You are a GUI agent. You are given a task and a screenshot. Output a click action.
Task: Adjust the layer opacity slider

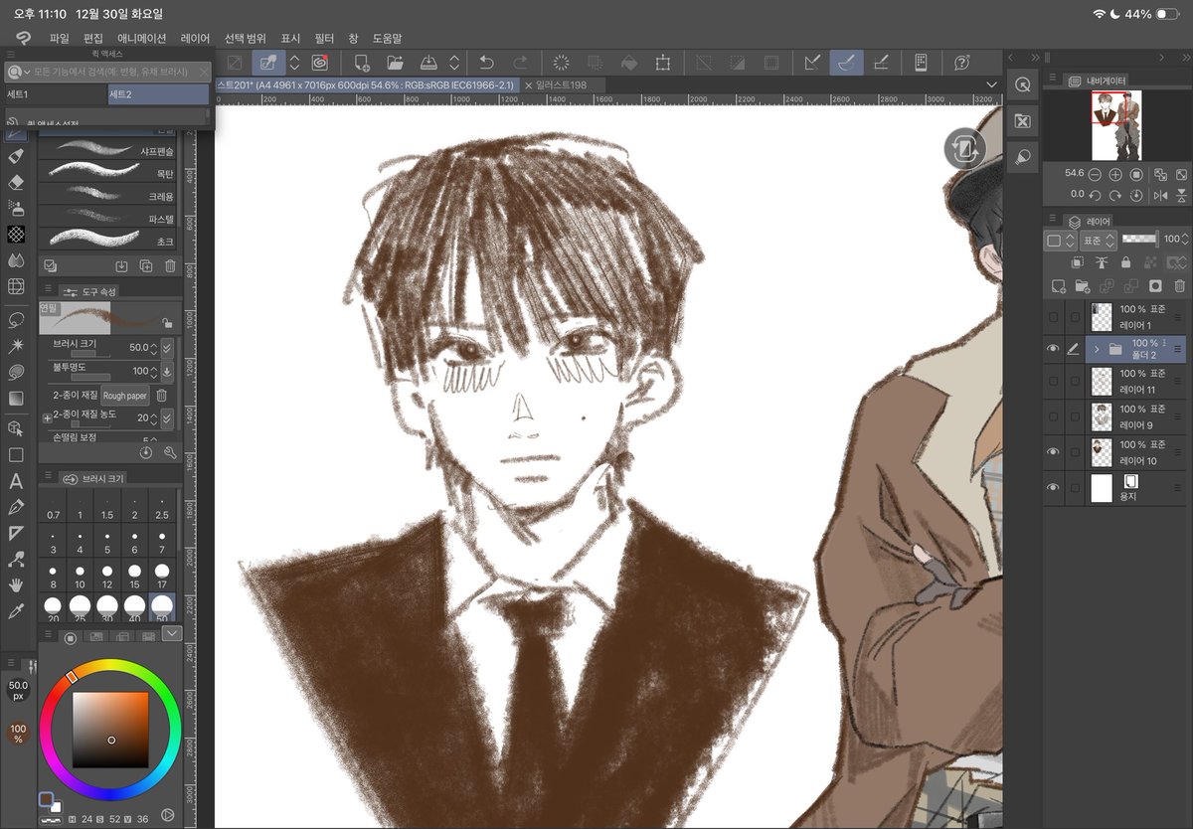coord(1140,240)
